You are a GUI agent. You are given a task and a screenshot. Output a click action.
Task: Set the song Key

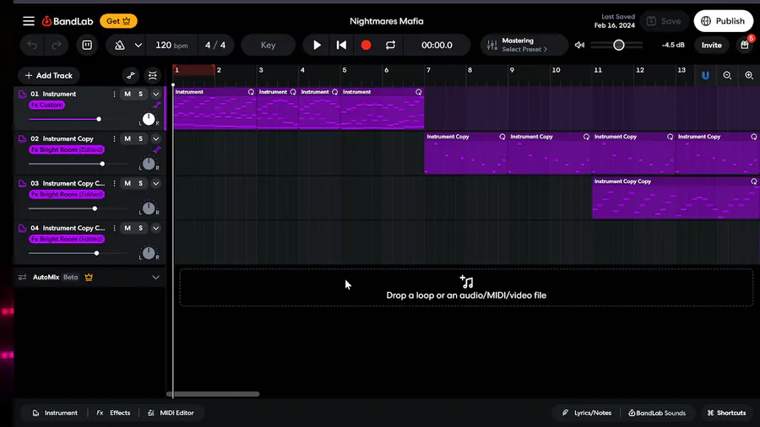coord(268,45)
